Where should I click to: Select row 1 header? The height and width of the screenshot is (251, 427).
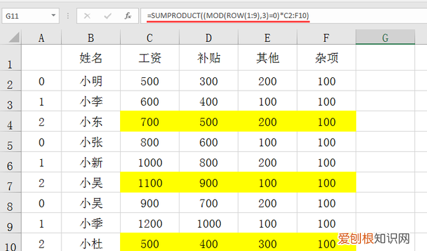11,57
